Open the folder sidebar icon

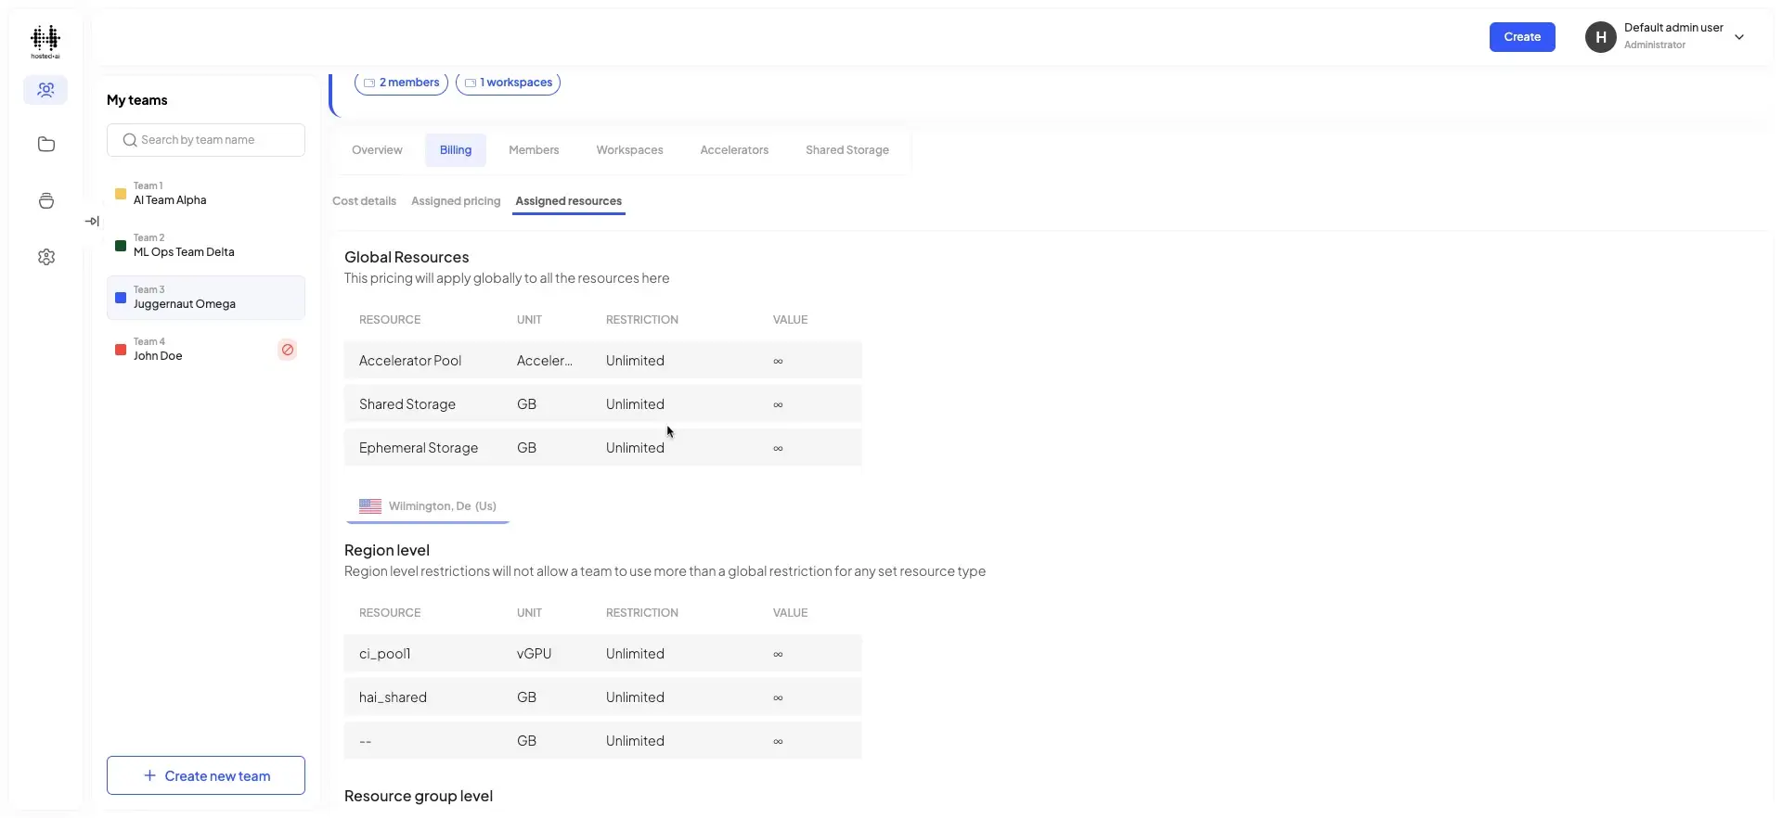(x=46, y=145)
